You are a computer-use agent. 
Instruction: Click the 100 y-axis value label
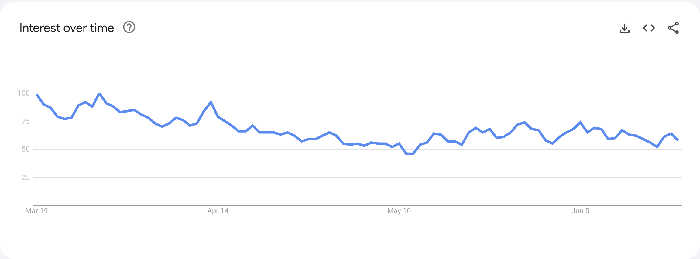click(x=24, y=93)
